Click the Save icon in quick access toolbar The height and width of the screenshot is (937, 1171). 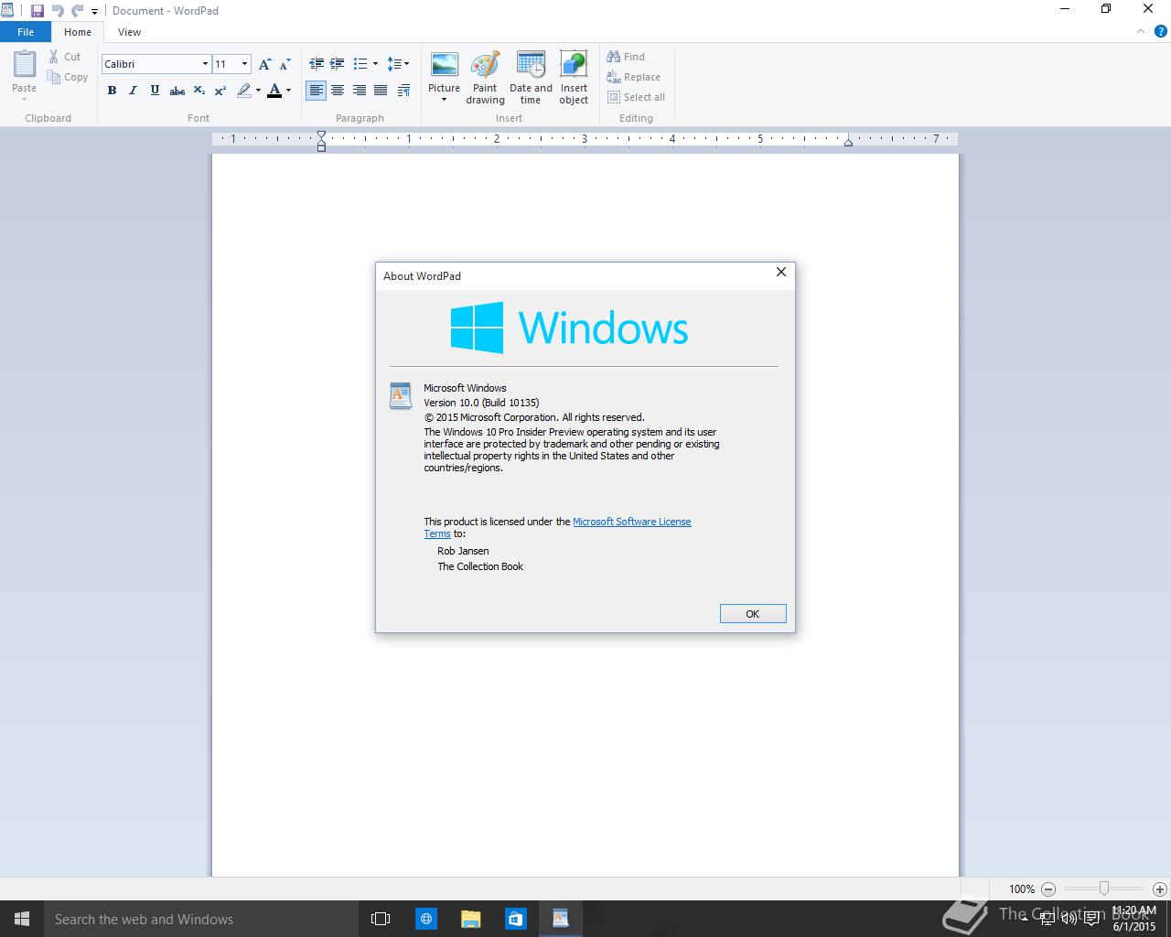pyautogui.click(x=38, y=11)
